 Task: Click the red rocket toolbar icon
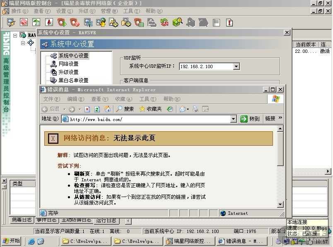pos(49,22)
